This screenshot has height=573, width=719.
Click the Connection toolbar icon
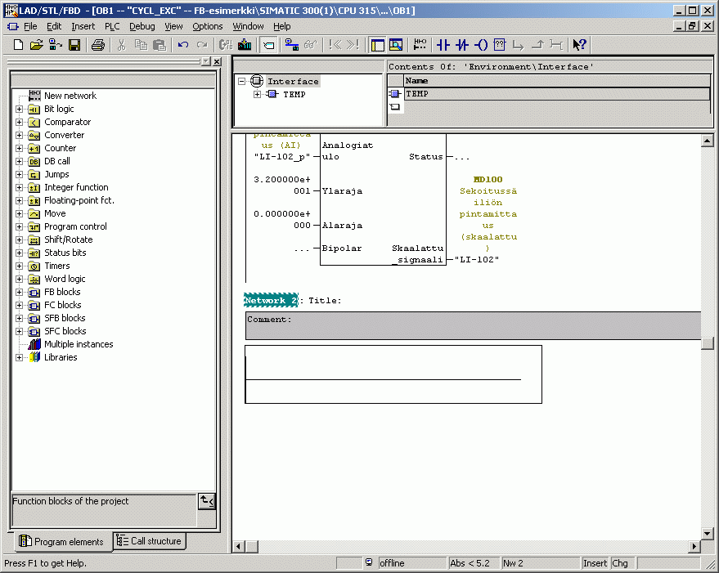point(555,45)
